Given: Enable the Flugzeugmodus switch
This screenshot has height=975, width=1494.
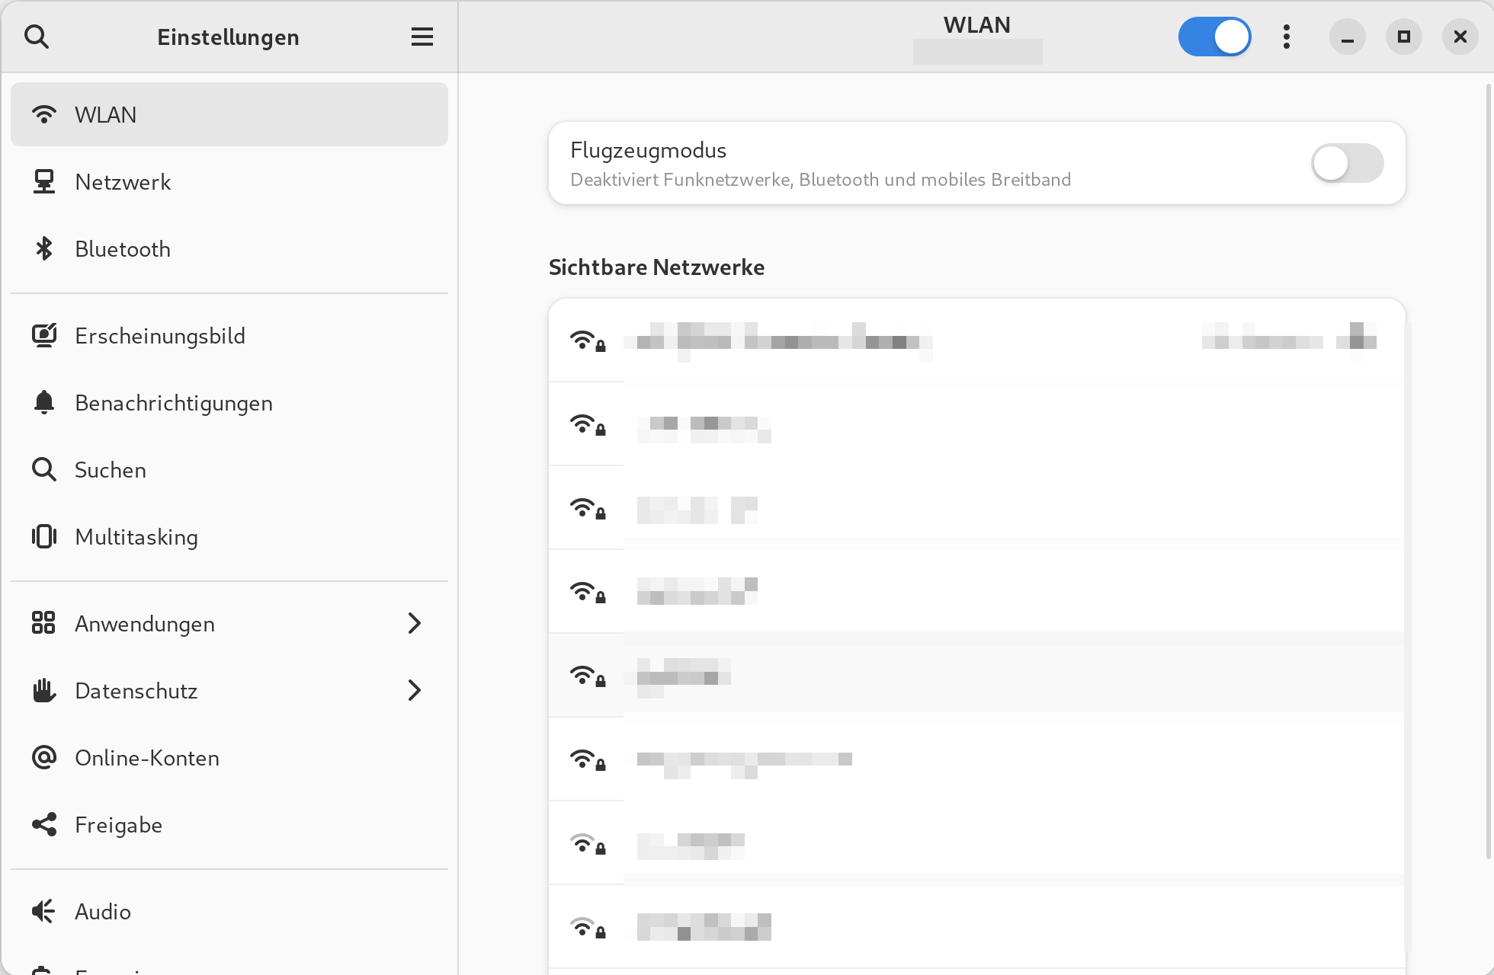Looking at the screenshot, I should (1347, 163).
